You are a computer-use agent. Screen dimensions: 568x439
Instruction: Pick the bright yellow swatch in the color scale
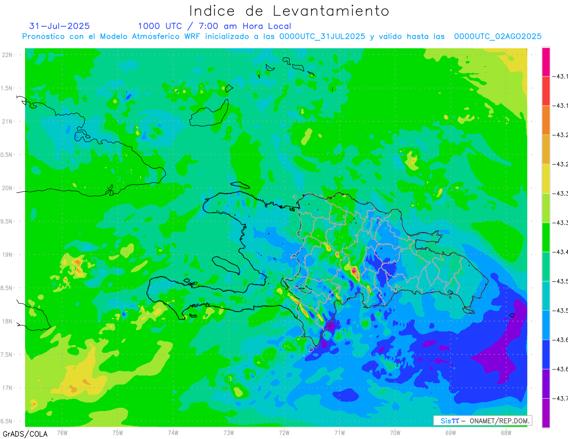click(x=546, y=179)
